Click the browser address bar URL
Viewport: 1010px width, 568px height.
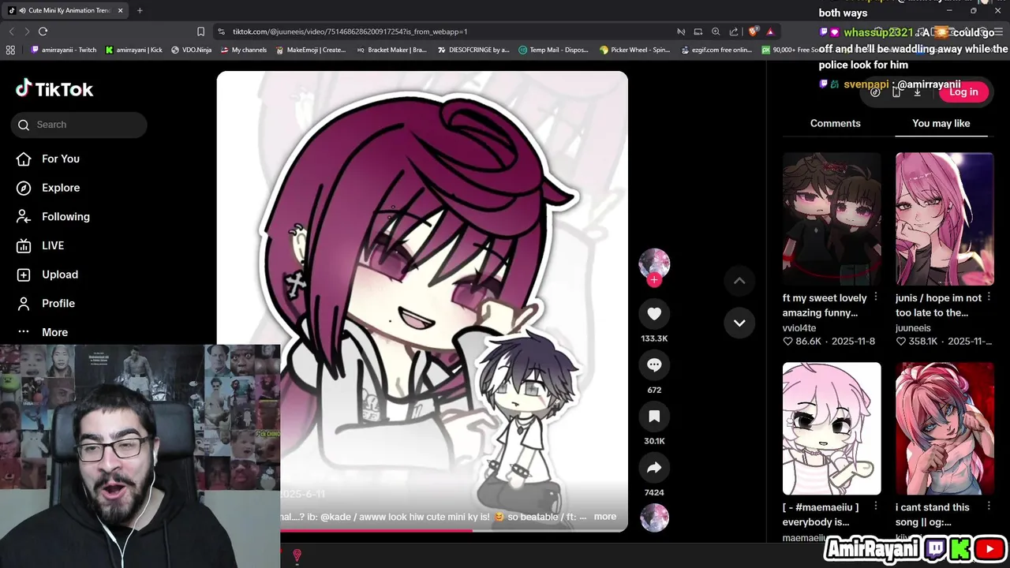coord(350,32)
